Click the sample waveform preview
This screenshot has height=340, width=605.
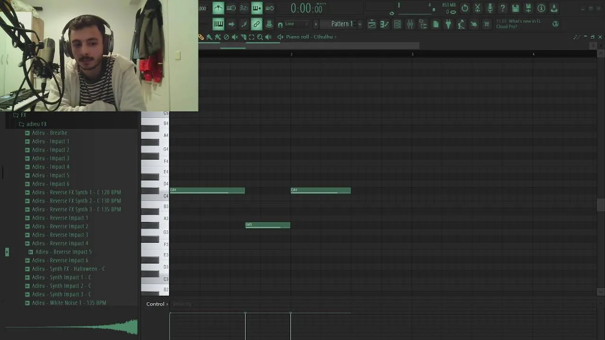pyautogui.click(x=71, y=327)
